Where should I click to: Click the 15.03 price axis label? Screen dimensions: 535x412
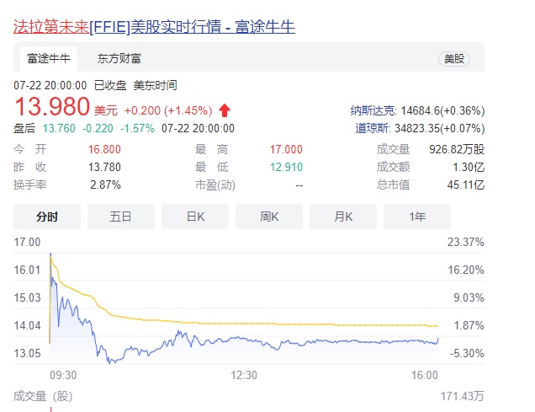(x=27, y=297)
